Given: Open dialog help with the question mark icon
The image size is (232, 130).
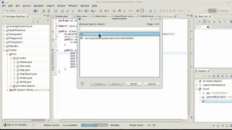Looking at the screenshot, I should pyautogui.click(x=82, y=84).
